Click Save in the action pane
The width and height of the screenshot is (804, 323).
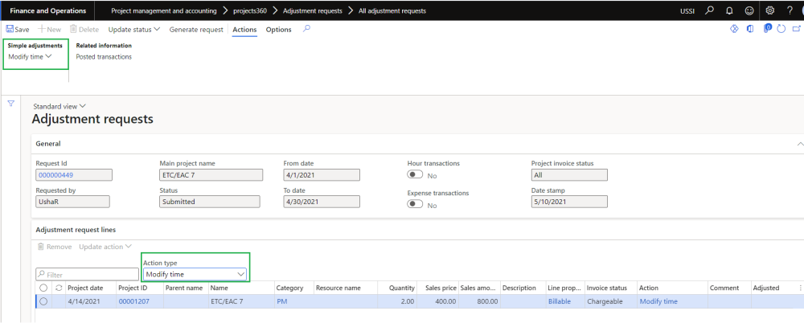[18, 30]
